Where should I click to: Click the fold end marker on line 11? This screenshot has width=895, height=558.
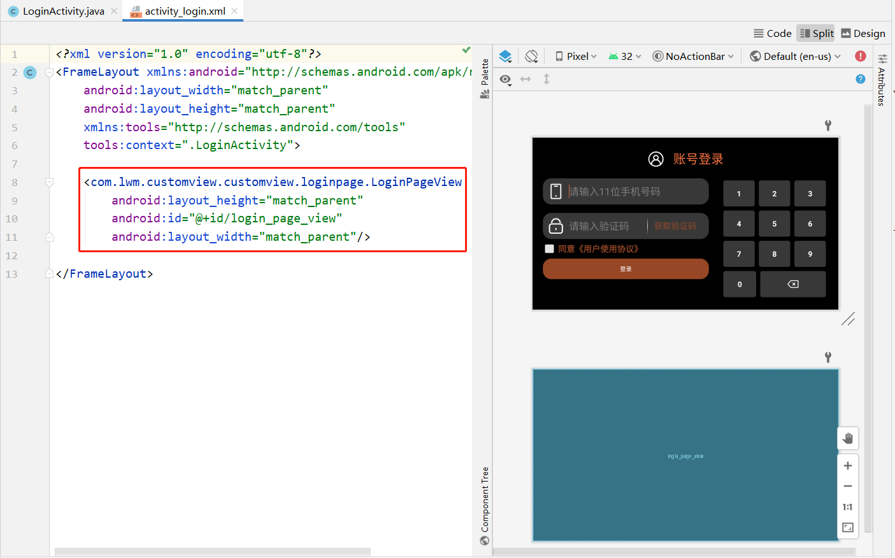(x=49, y=237)
